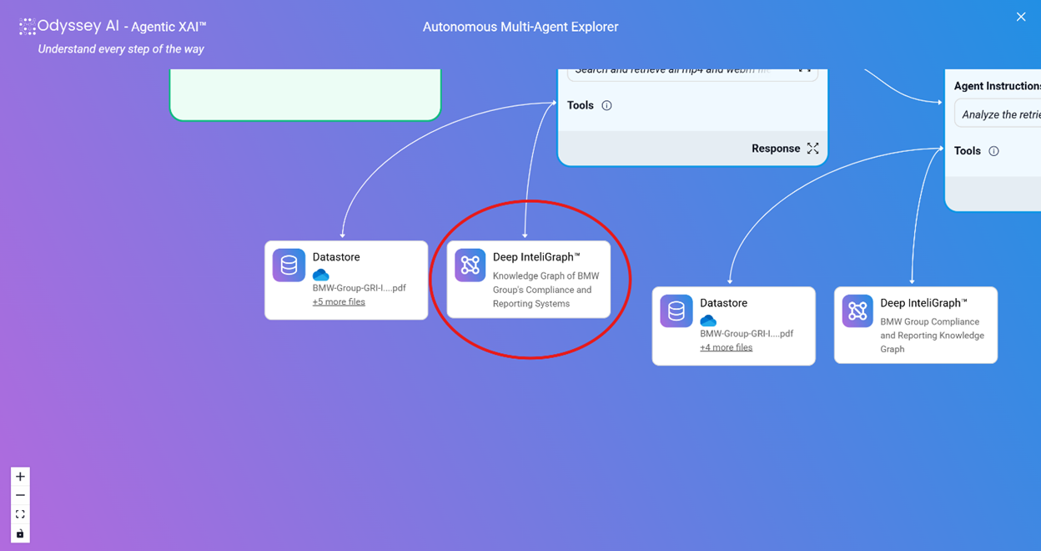This screenshot has height=551, width=1041.
Task: Click the 'Understand every step of the way' tagline
Action: 121,49
